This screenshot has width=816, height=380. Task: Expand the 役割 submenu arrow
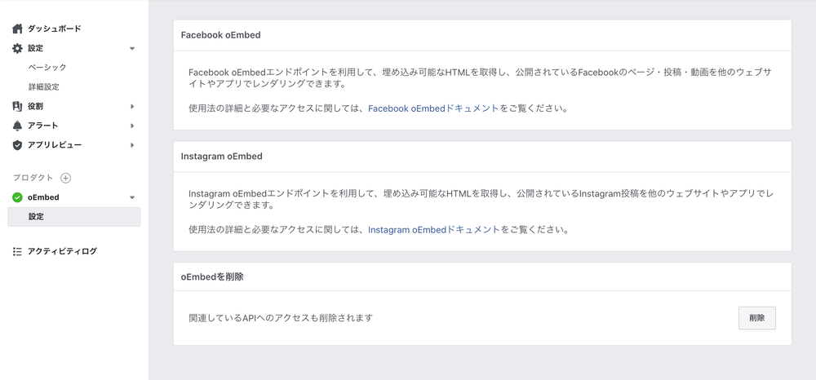132,107
